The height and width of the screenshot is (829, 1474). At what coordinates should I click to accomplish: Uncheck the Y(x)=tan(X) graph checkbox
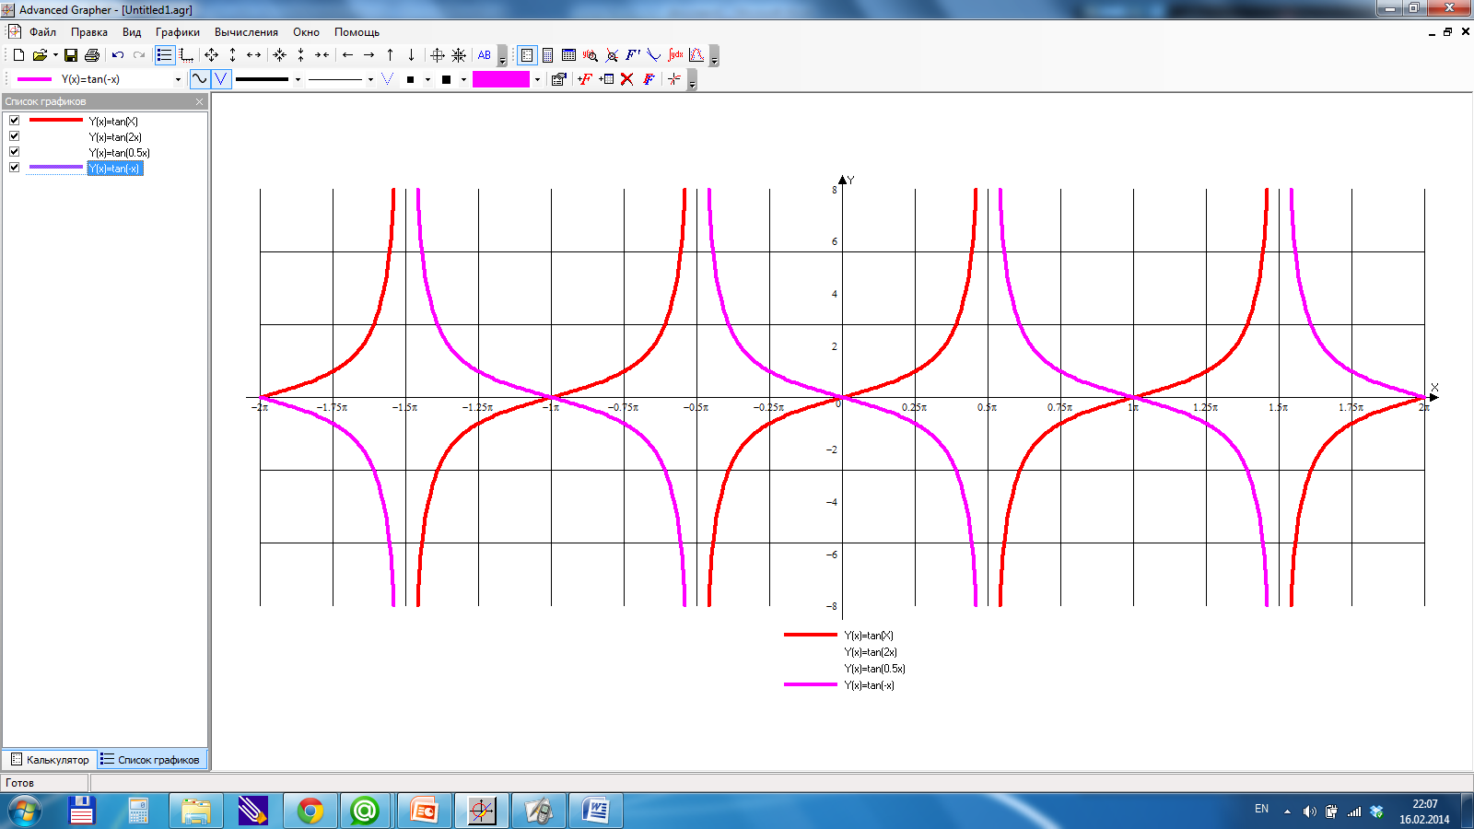click(x=14, y=121)
